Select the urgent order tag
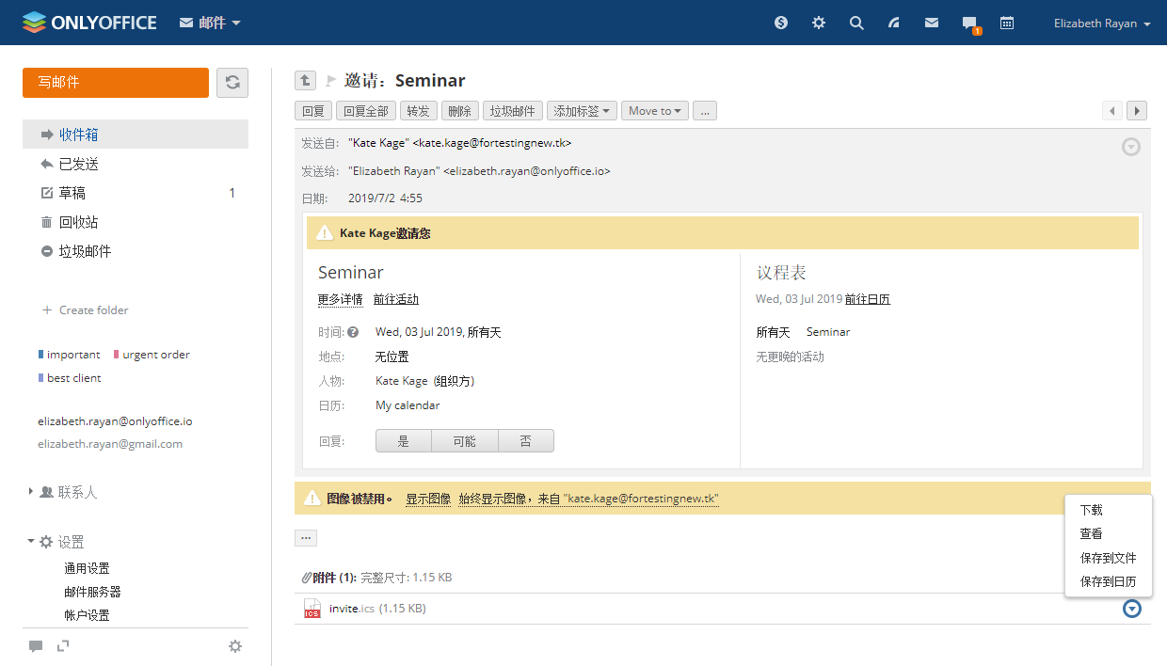Screen dimensions: 1167x666 point(155,355)
